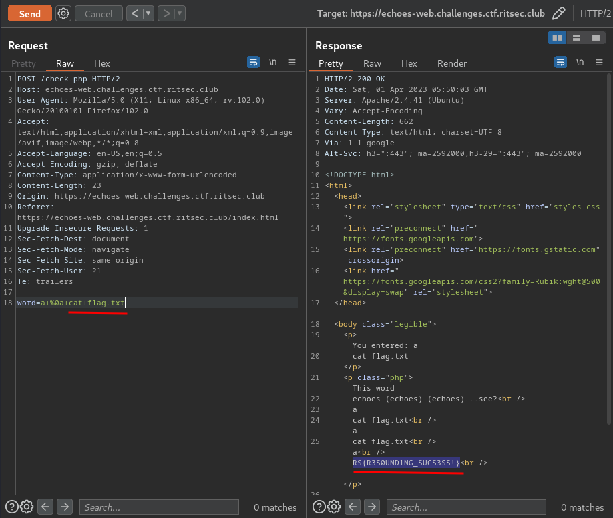Select the Response Raw tab
Viewport: 613px width, 518px height.
(x=372, y=63)
